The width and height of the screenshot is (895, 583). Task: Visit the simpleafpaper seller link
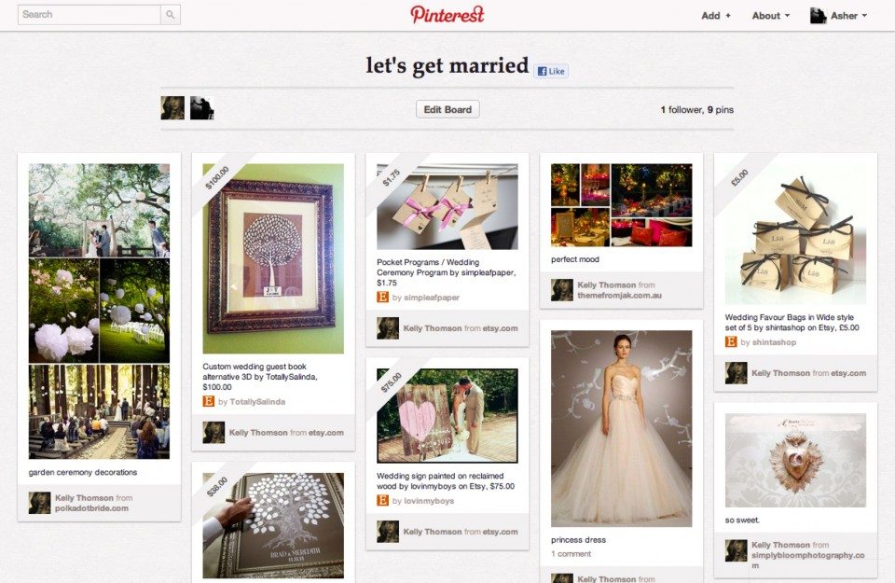[432, 298]
